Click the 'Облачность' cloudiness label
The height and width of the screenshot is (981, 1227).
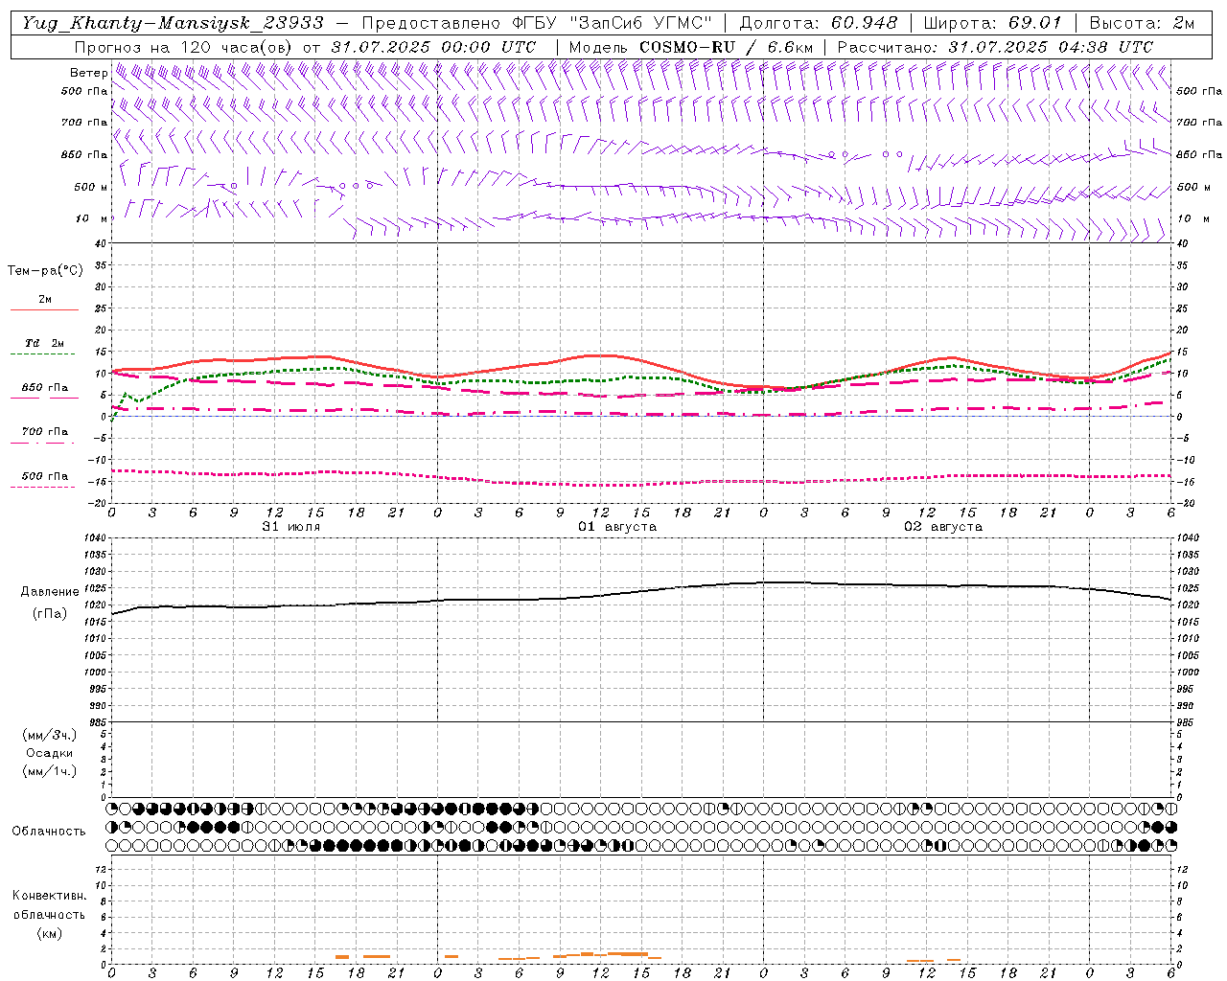(49, 831)
